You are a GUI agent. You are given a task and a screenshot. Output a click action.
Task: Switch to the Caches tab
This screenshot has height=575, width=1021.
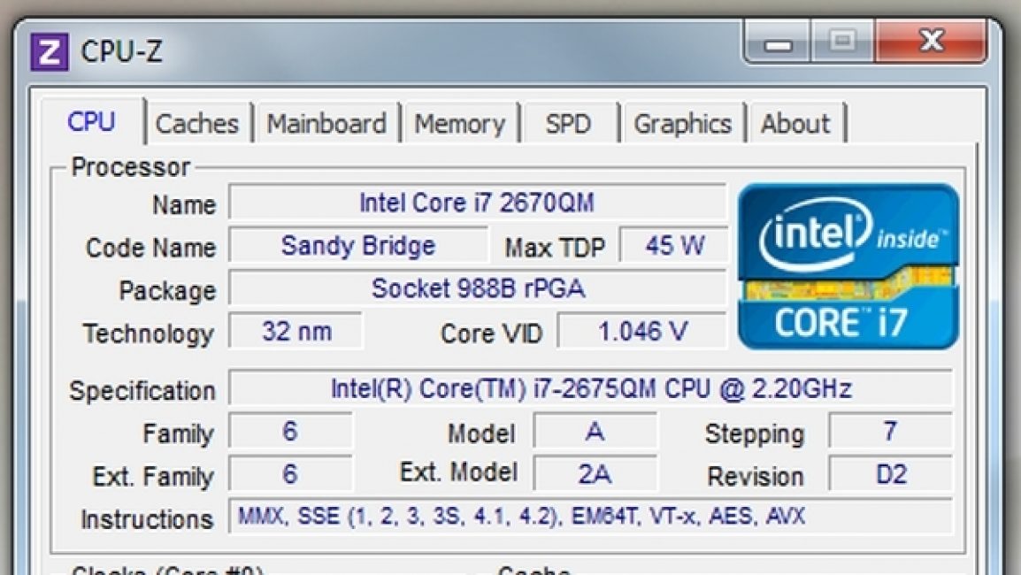(197, 124)
